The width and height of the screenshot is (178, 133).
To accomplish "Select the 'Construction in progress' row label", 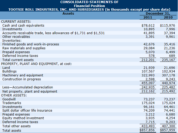I will point(22,79).
